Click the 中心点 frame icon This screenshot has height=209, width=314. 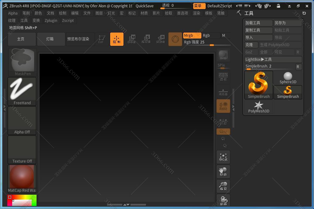(x=223, y=157)
